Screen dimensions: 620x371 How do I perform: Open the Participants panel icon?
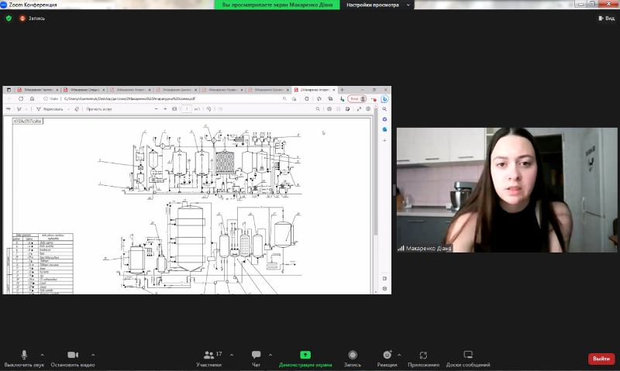pos(208,356)
